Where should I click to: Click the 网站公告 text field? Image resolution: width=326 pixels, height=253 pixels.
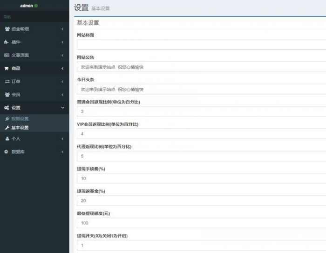pyautogui.click(x=201, y=67)
